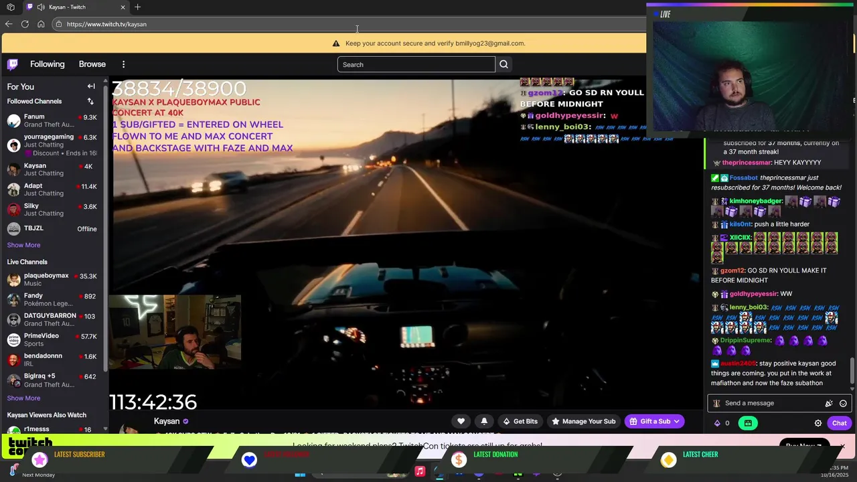Click the browser address bar URL
The height and width of the screenshot is (482, 857).
[x=106, y=24]
